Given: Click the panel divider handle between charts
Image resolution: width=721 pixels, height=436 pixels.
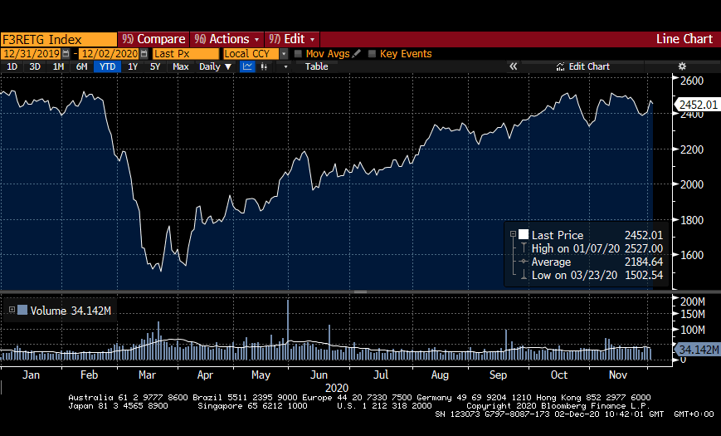Looking at the screenshot, I should pyautogui.click(x=360, y=291).
